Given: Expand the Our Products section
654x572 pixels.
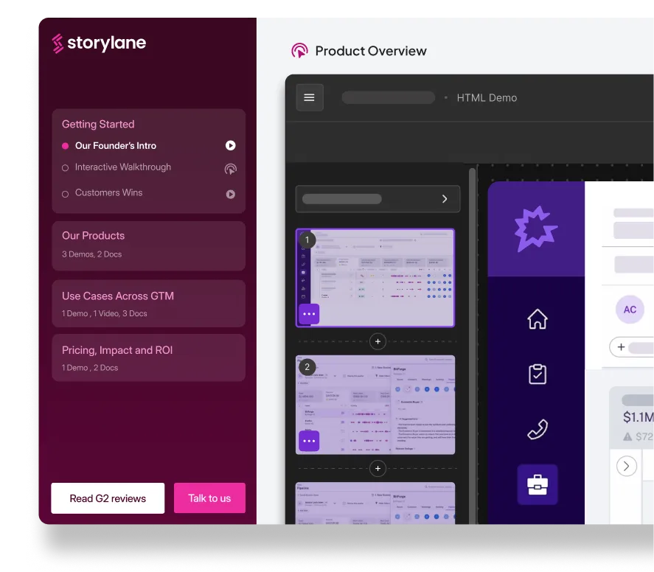Looking at the screenshot, I should [148, 246].
